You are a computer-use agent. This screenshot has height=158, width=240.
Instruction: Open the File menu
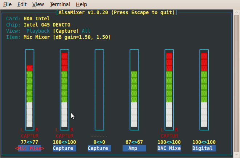coord(7,4)
